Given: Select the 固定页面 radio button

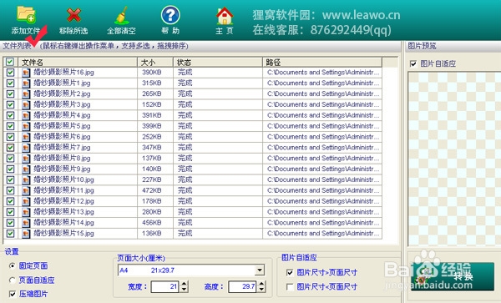Looking at the screenshot, I should click(13, 265).
